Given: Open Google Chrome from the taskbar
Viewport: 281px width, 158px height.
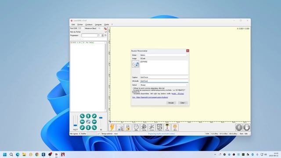Looking at the screenshot, I should click(37, 154).
